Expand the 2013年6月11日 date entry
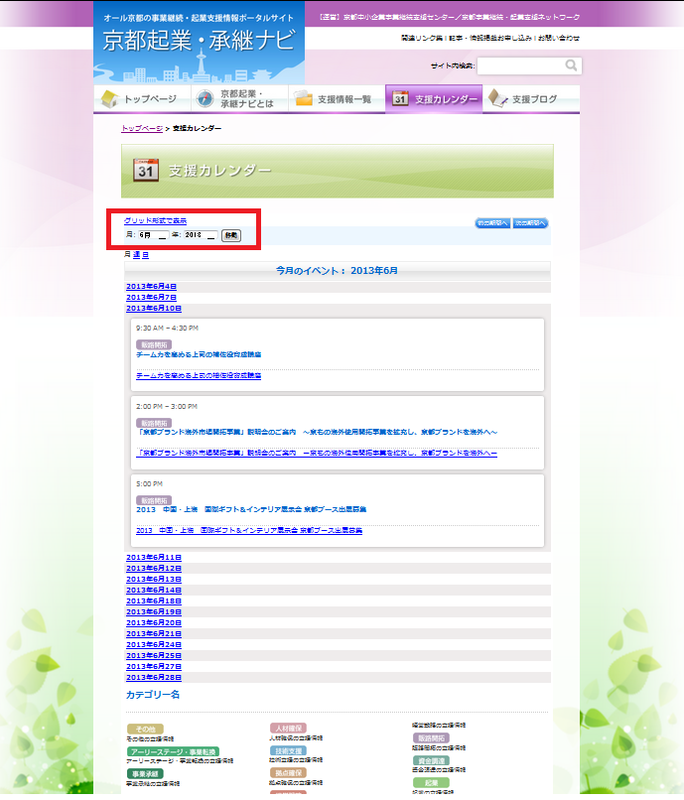 pyautogui.click(x=154, y=558)
